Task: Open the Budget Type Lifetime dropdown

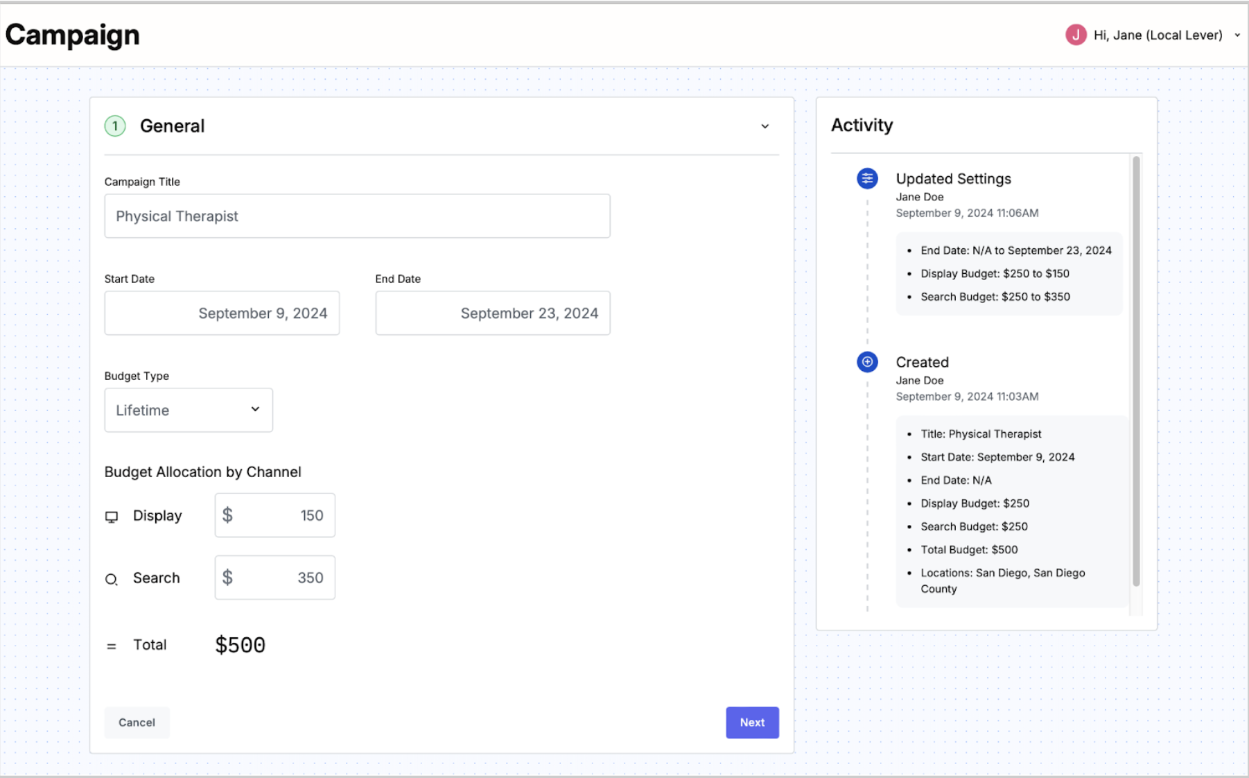Action: 189,410
